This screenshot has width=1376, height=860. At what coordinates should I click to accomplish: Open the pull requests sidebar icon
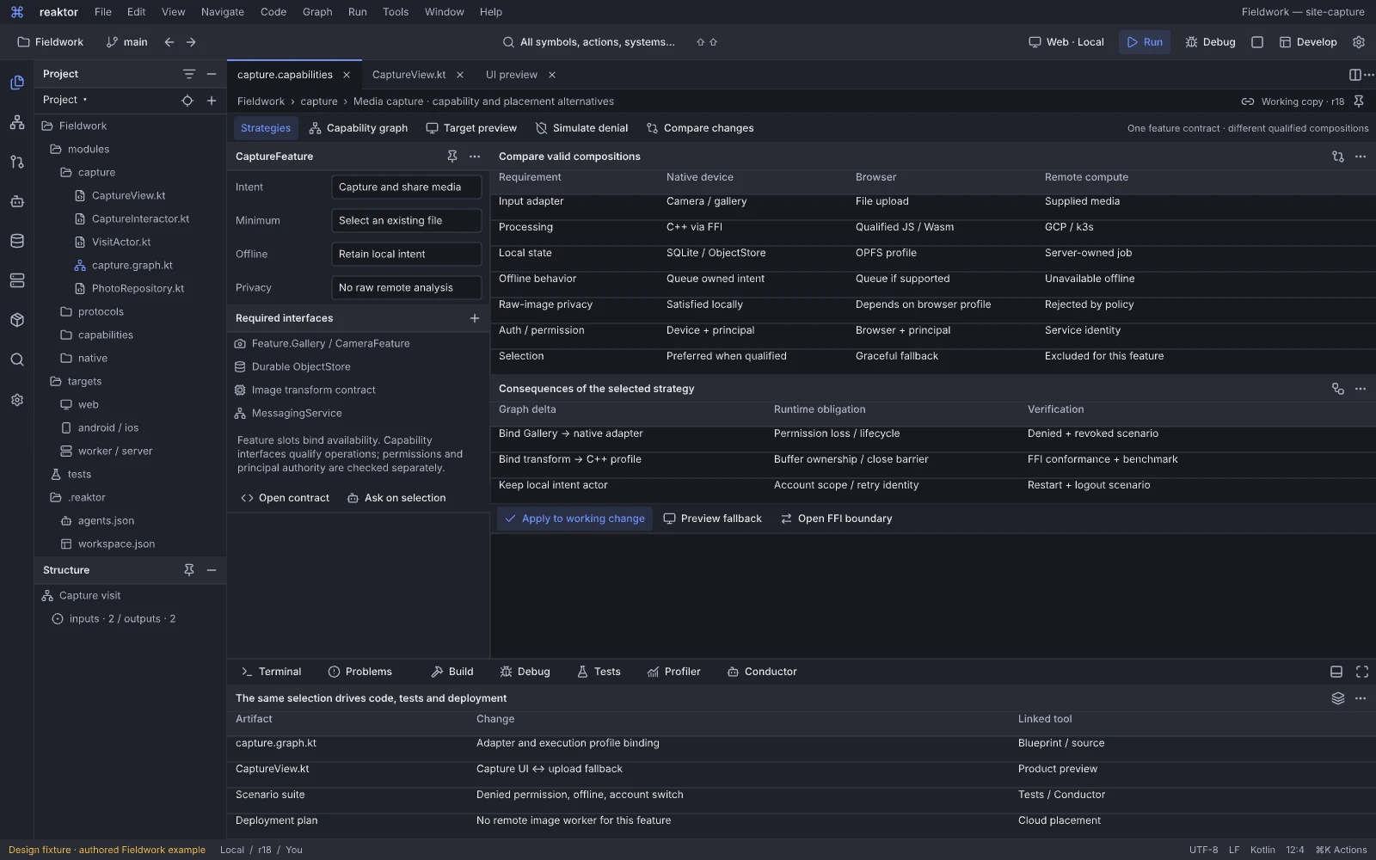click(x=17, y=162)
